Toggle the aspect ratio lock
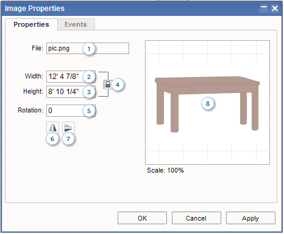 pyautogui.click(x=108, y=84)
